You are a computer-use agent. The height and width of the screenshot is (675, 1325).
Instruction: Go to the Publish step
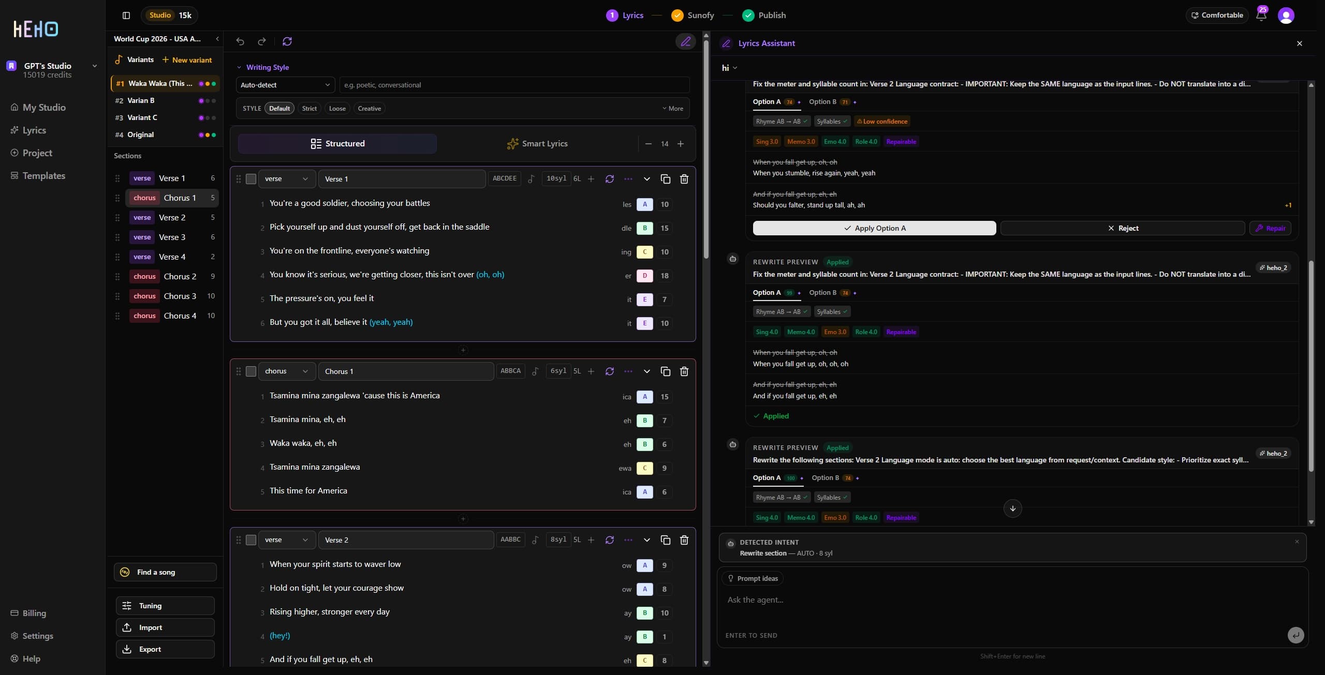pyautogui.click(x=764, y=16)
